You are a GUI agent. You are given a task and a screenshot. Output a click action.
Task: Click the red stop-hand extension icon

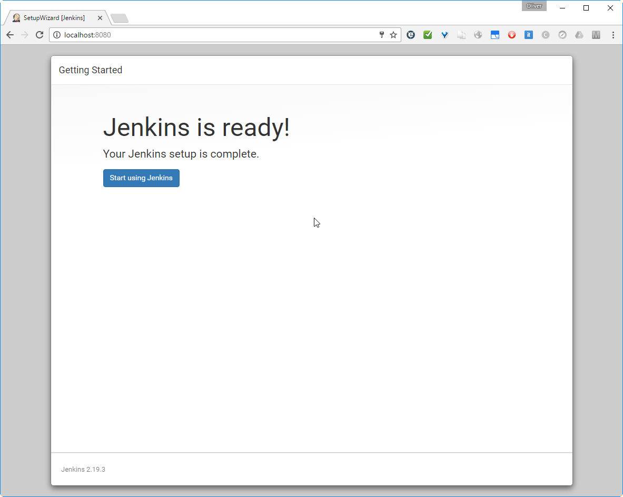point(512,35)
